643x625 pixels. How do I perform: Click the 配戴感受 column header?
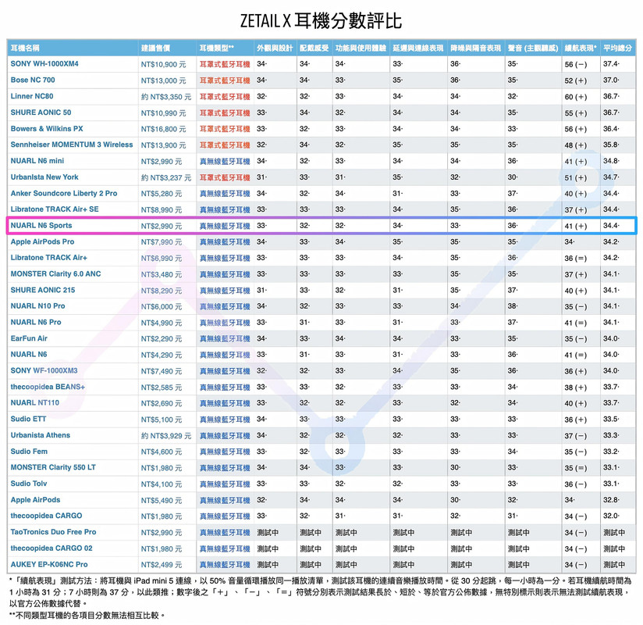(314, 48)
